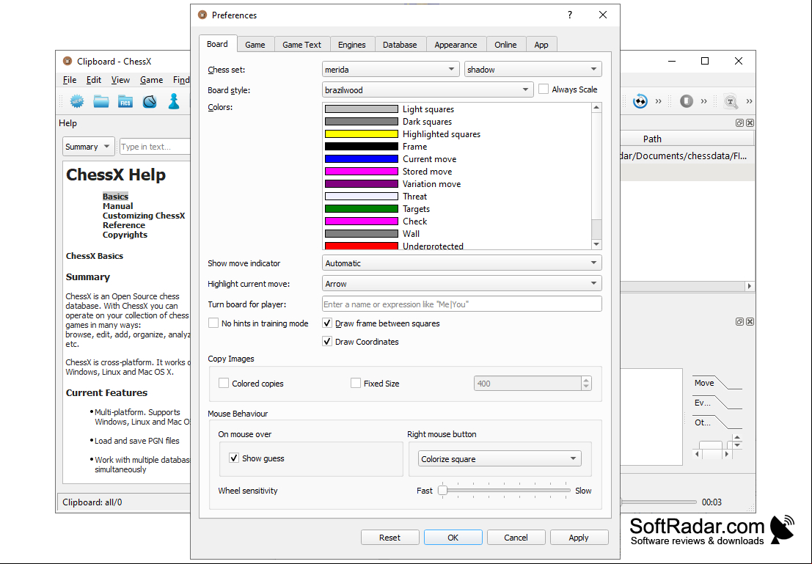
Task: Open Edit menu in ChessX window
Action: (94, 80)
